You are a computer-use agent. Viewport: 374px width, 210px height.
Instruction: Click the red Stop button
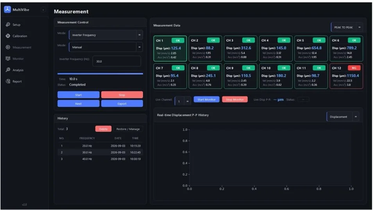coord(122,95)
